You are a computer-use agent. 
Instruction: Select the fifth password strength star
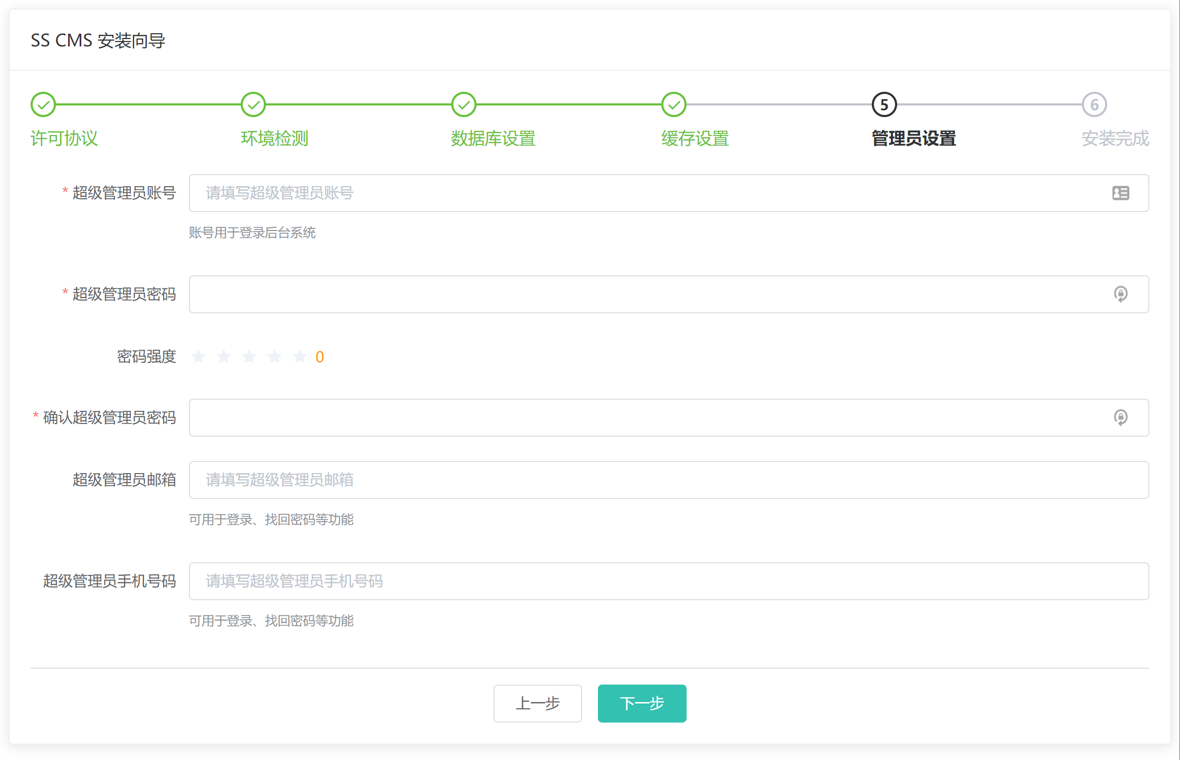[x=300, y=357]
